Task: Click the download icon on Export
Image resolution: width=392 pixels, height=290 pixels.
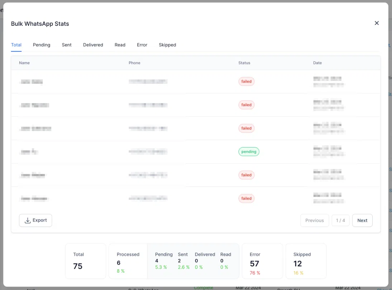Action: (28, 221)
